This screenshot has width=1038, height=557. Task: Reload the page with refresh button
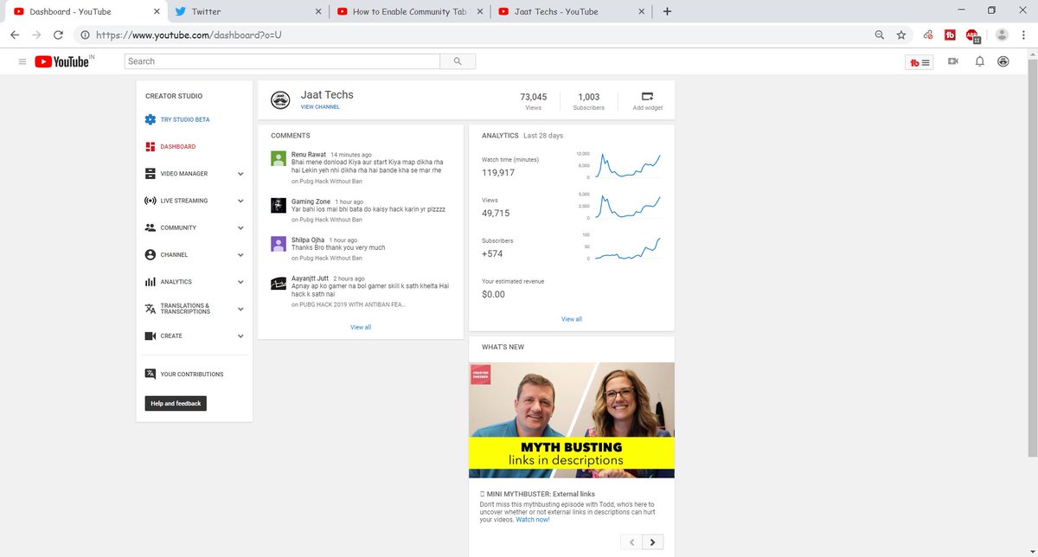click(58, 35)
